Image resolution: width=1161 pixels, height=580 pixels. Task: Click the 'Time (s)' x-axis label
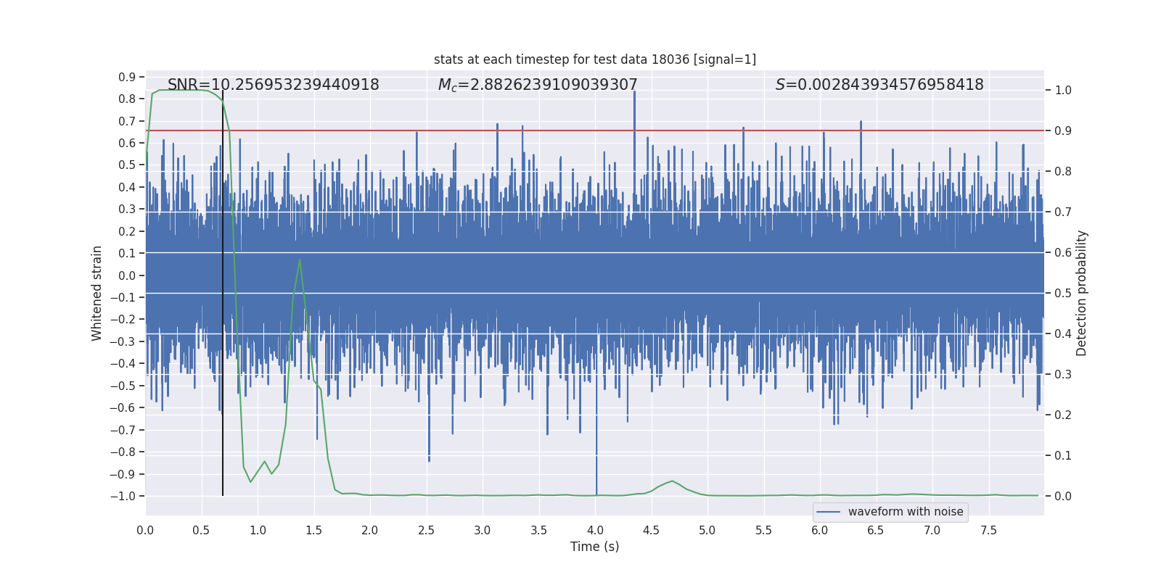tap(594, 547)
